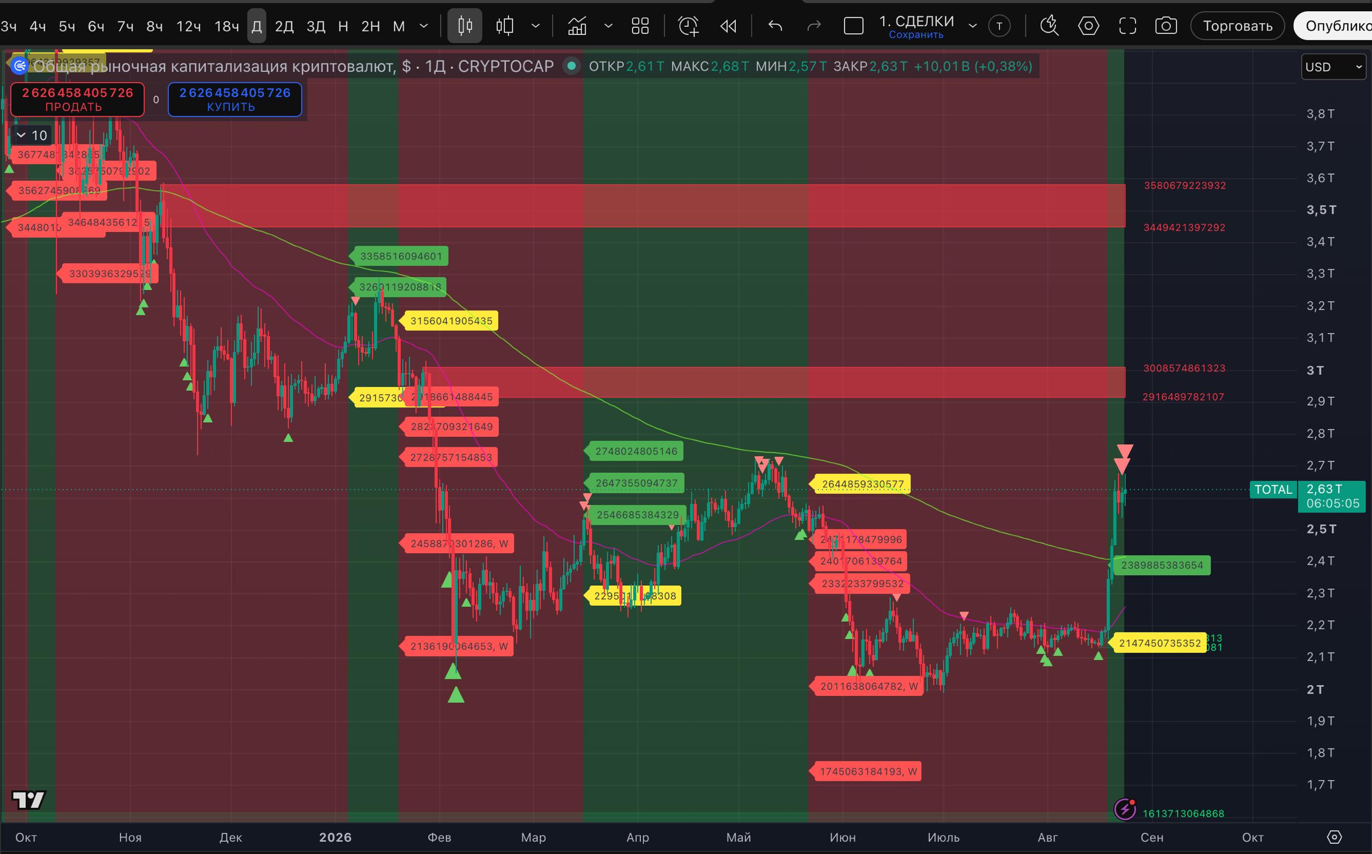Click the Торговать button

point(1237,26)
